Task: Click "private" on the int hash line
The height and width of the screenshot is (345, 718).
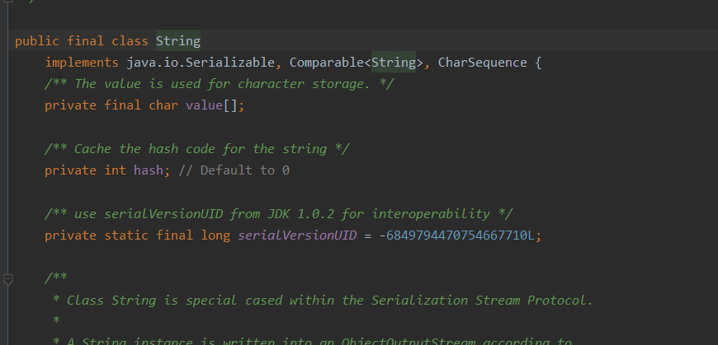Action: [x=70, y=170]
